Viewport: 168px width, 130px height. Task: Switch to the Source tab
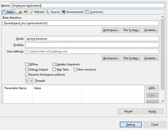[53, 12]
